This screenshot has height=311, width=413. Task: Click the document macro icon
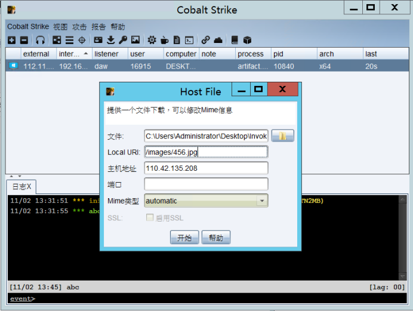[177, 40]
